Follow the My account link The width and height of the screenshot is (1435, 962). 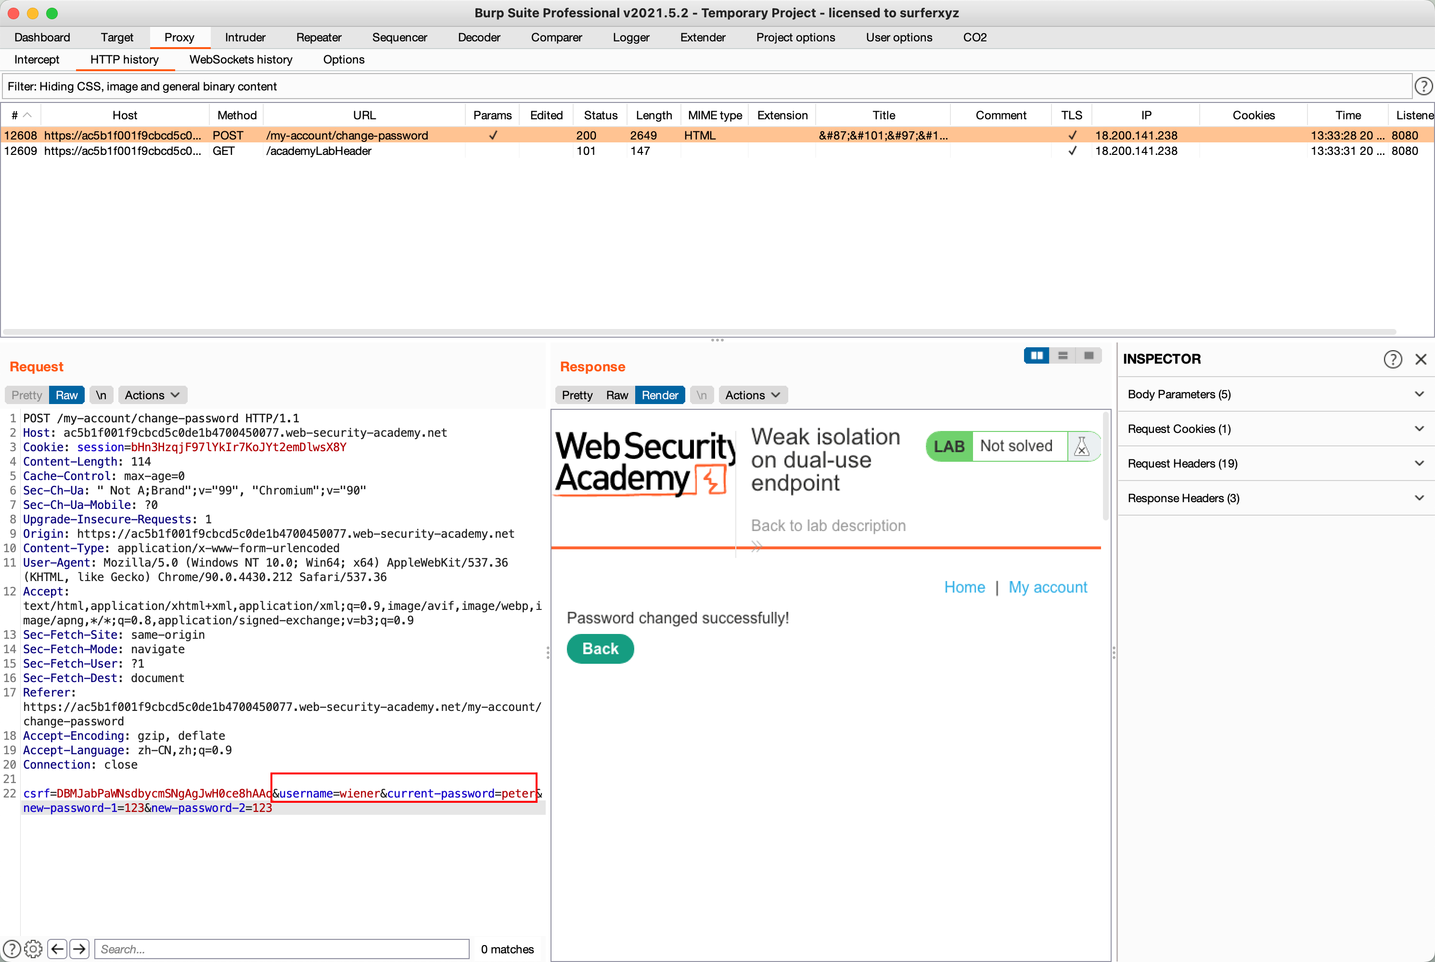point(1047,587)
